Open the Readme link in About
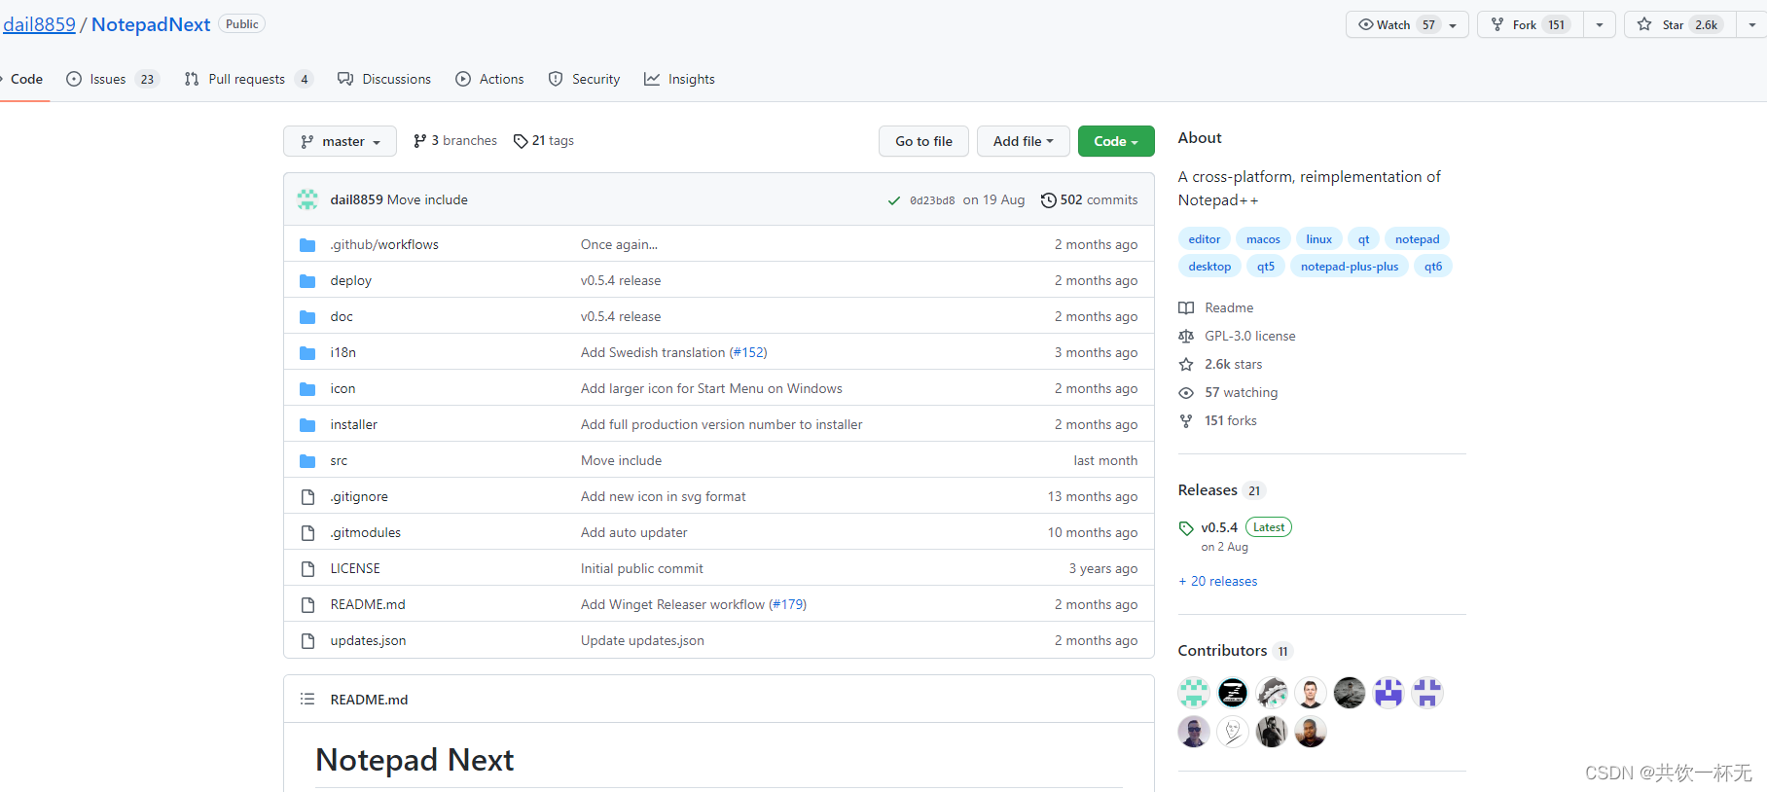Screen dimensions: 1767x792 tap(1216, 307)
